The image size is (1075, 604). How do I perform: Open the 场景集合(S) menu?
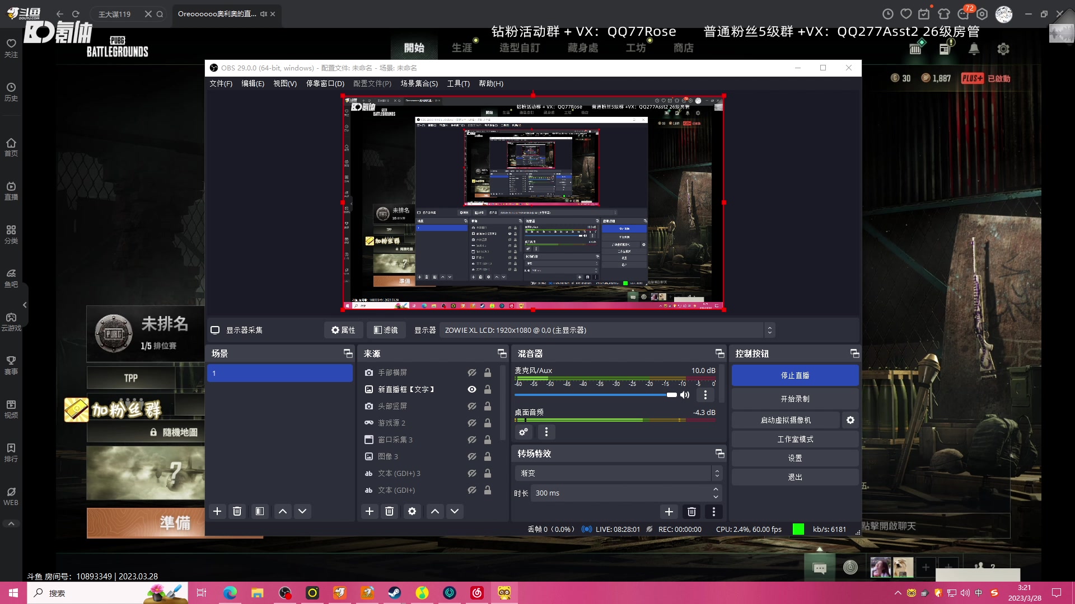(419, 83)
